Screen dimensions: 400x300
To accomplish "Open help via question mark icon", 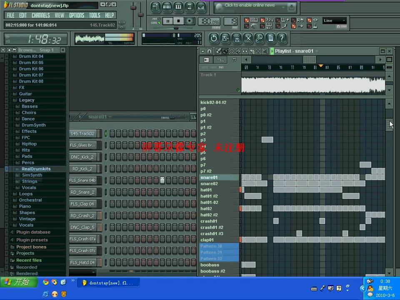I will 282,38.
